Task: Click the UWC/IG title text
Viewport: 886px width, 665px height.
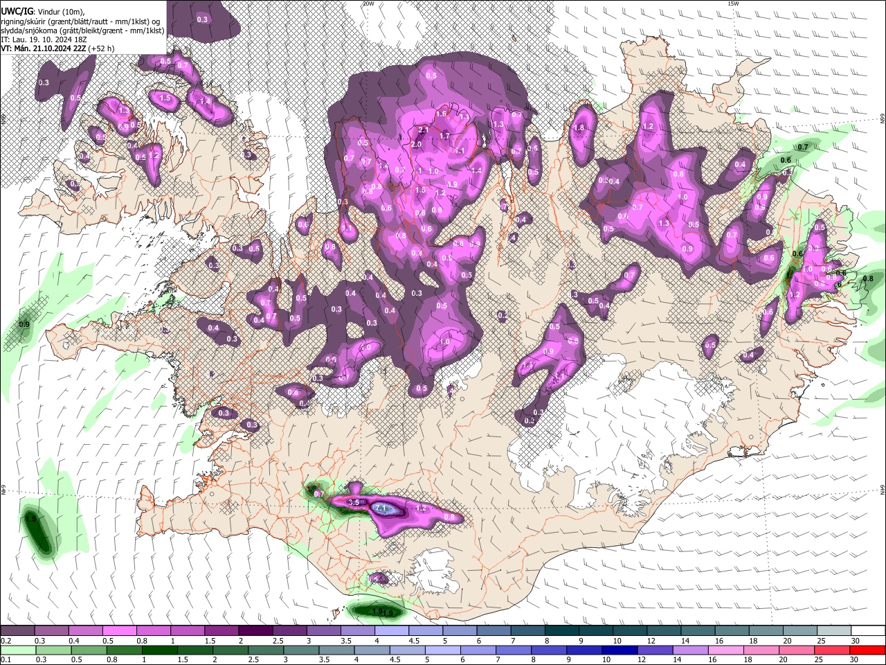Action: click(x=17, y=10)
